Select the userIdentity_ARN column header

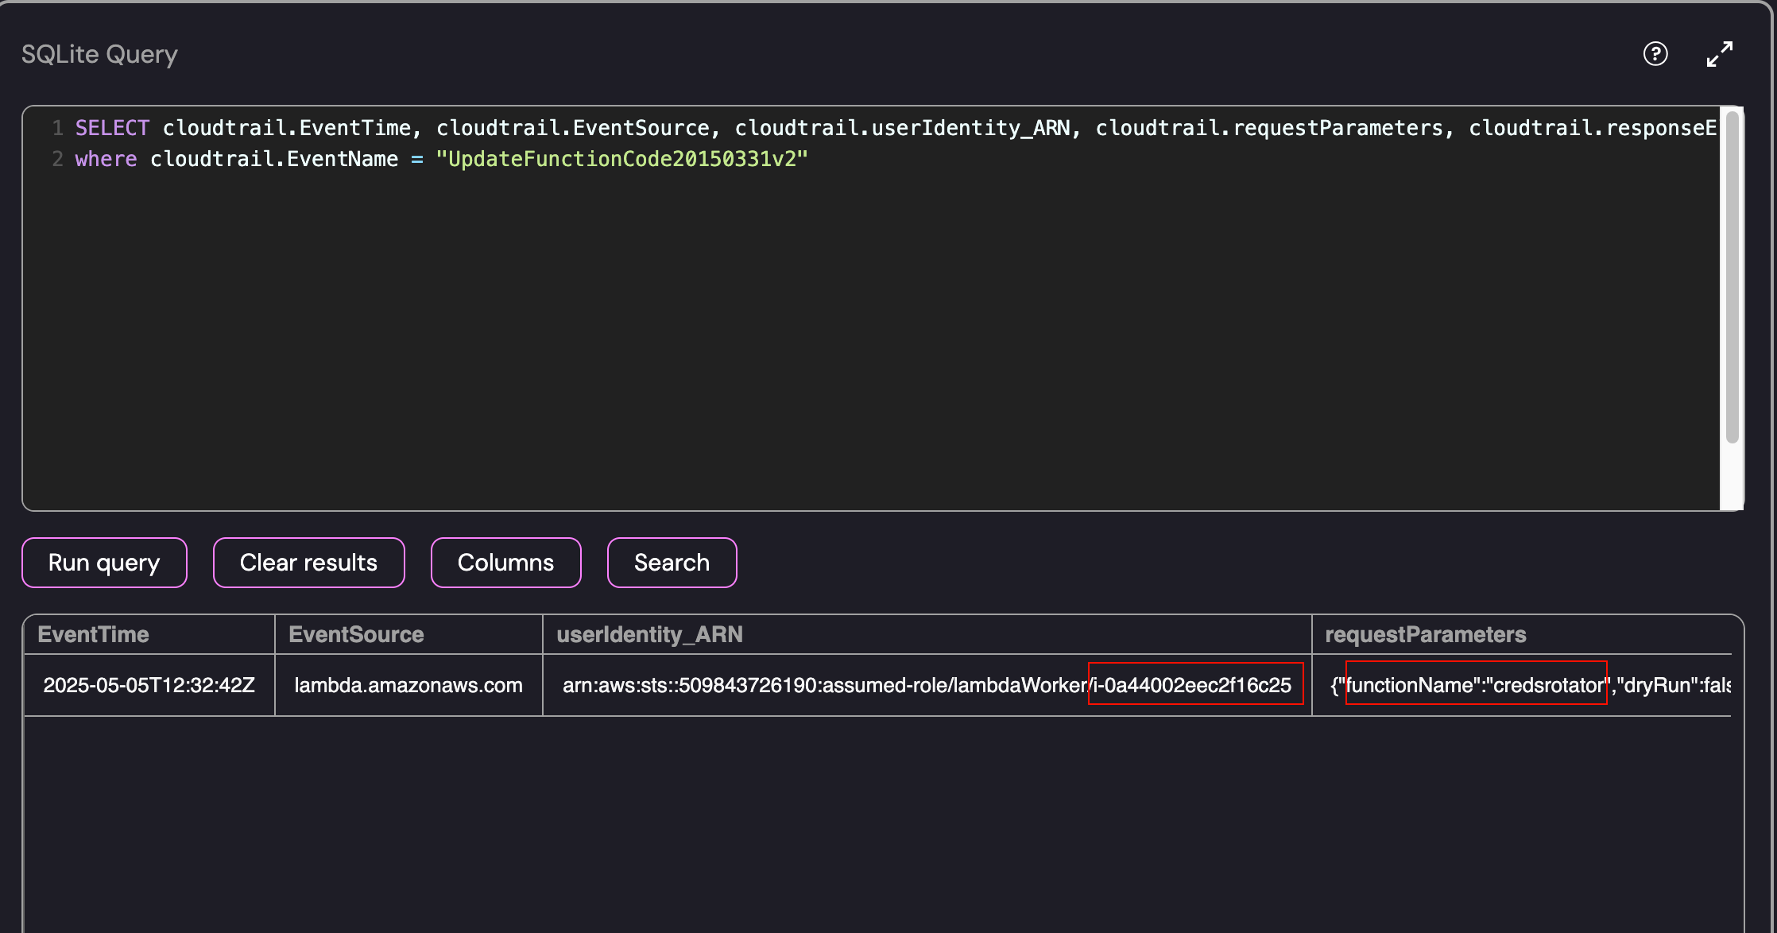[x=649, y=634]
